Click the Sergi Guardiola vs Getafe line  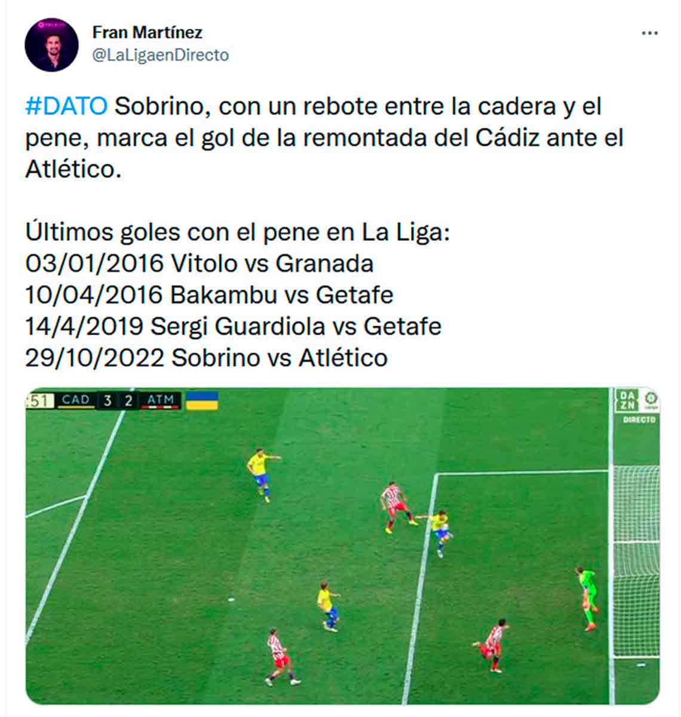coord(233,327)
